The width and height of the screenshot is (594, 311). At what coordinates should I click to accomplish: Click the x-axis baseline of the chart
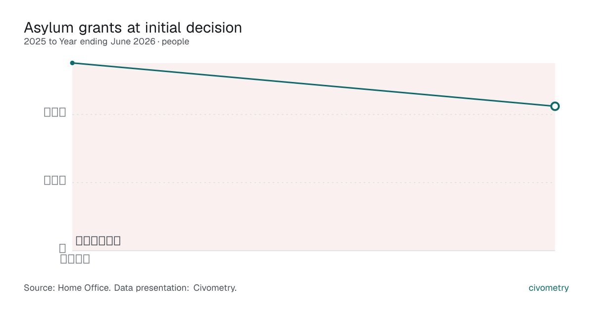(313, 251)
